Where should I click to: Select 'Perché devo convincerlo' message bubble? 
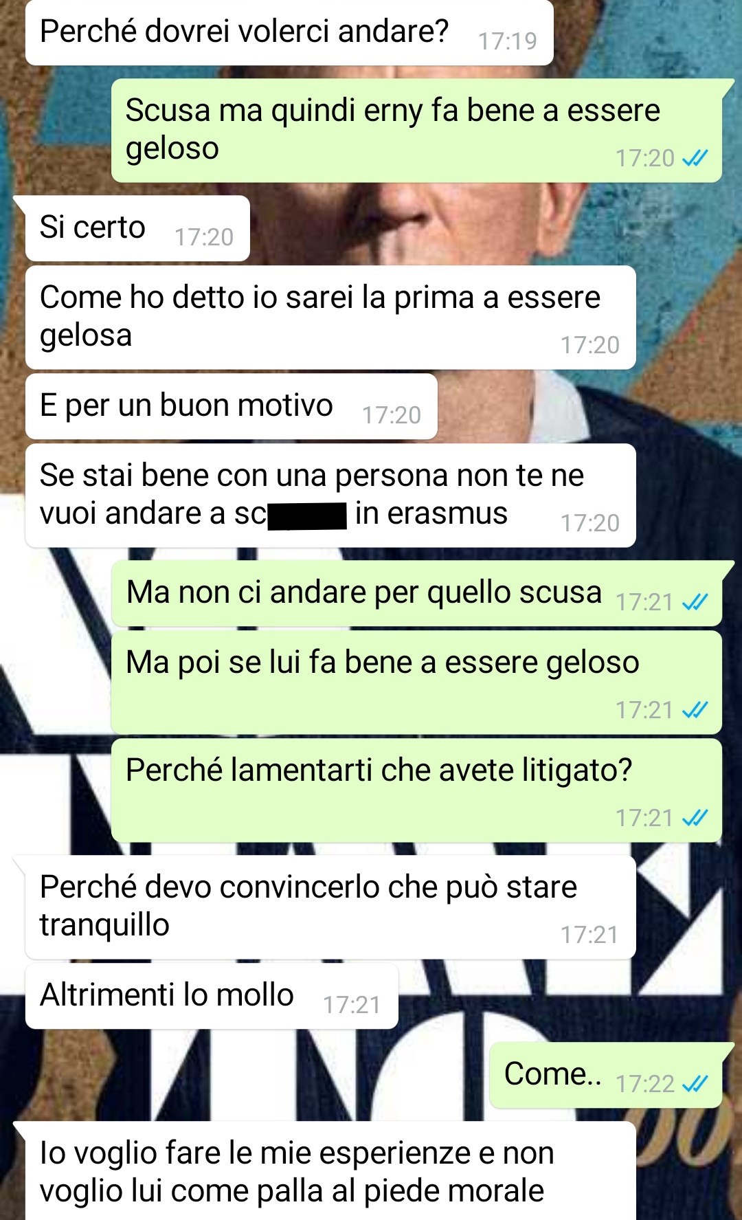(330, 907)
